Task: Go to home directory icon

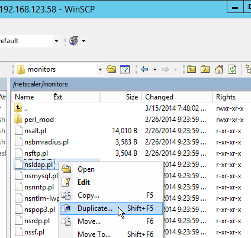Action: click(x=219, y=69)
